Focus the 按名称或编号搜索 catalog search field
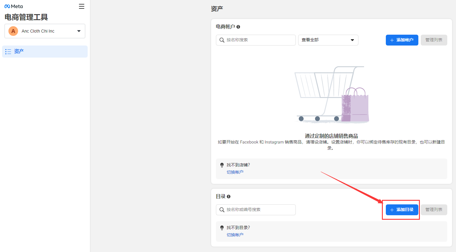 [256, 210]
